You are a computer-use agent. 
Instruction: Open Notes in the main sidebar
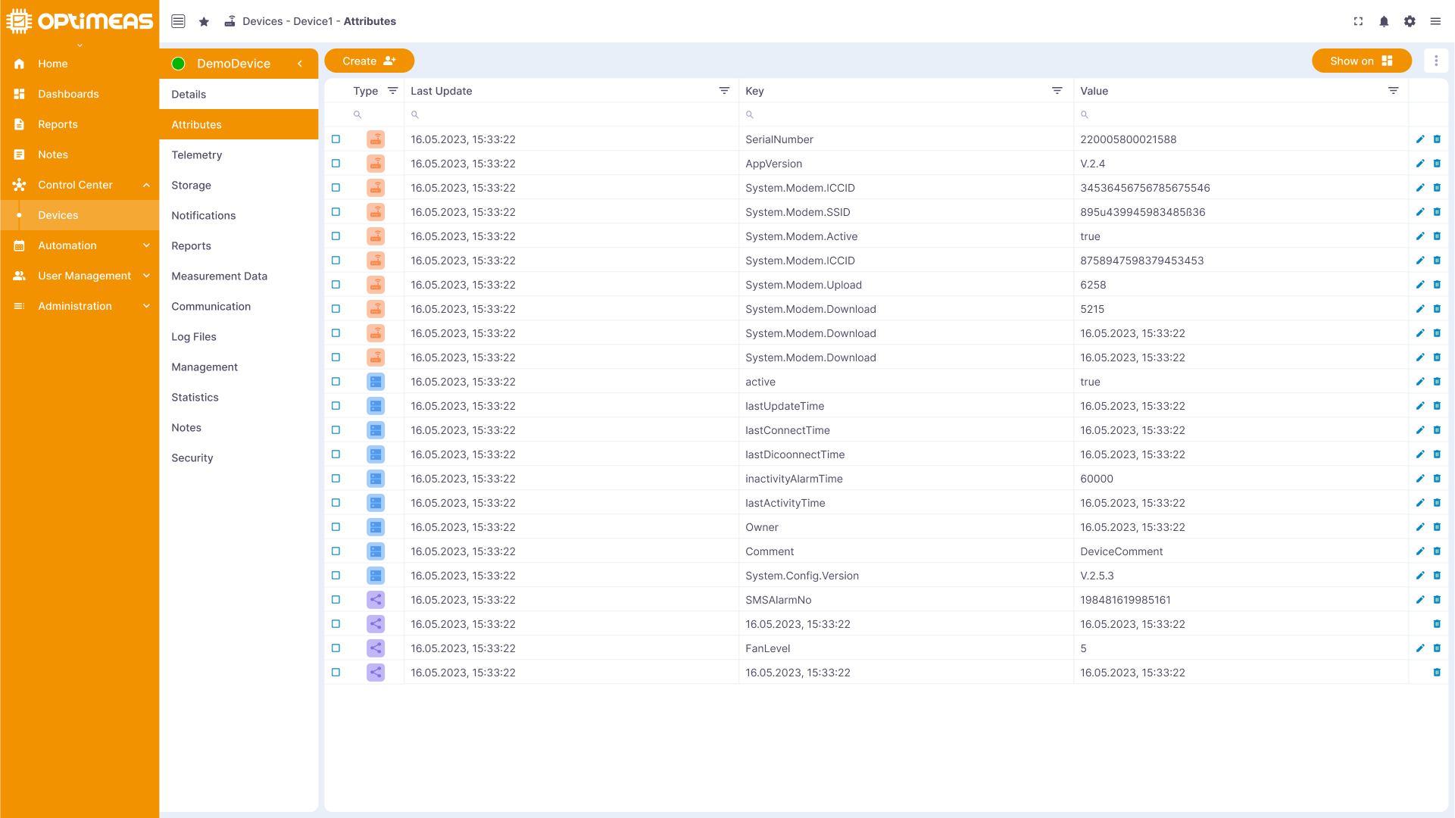(80, 155)
